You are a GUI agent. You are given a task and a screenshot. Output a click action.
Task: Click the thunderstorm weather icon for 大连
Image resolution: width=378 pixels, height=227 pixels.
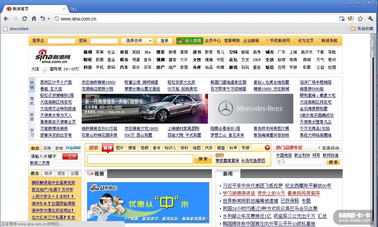(44, 69)
